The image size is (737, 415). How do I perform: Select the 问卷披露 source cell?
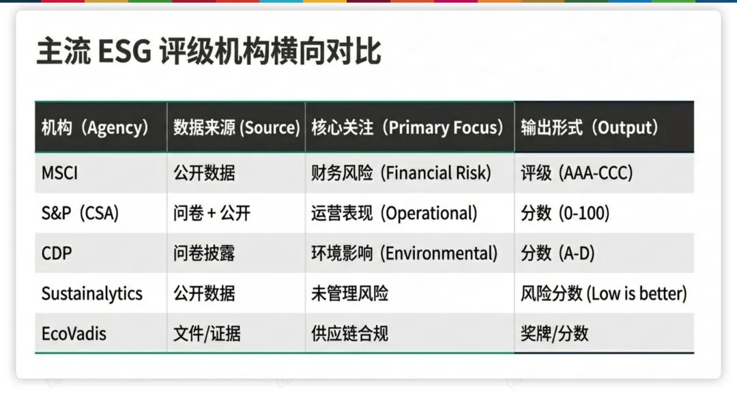coord(236,253)
